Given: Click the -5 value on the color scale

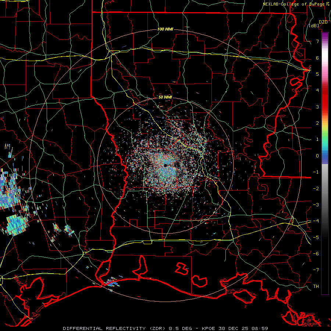Looking at the screenshot, I should point(316,237).
